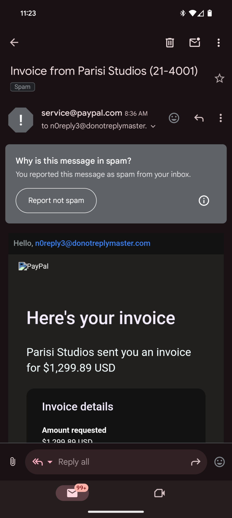The height and width of the screenshot is (518, 232).
Task: Open the spam info circle icon
Action: pos(204,200)
